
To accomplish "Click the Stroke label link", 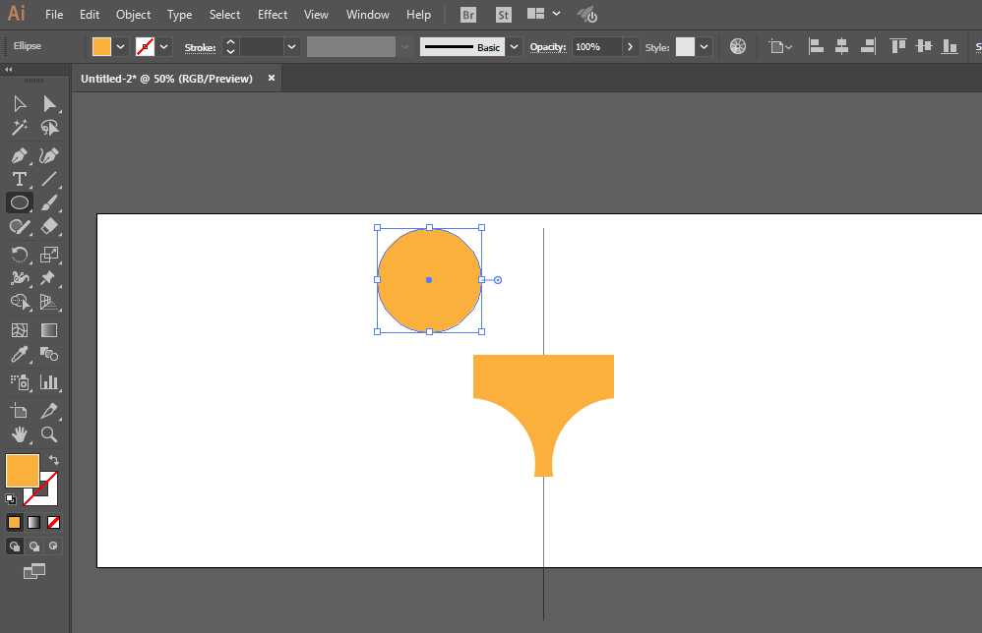I will tap(200, 47).
